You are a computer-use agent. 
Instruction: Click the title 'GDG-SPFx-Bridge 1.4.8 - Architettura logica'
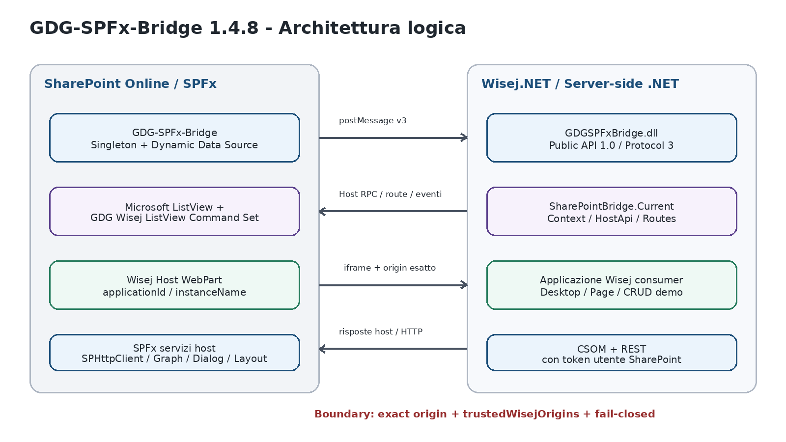click(x=248, y=28)
